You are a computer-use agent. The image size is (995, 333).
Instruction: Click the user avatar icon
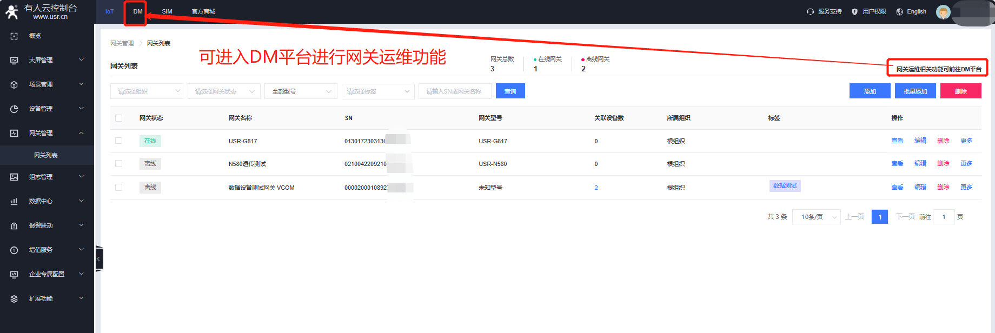(x=943, y=12)
